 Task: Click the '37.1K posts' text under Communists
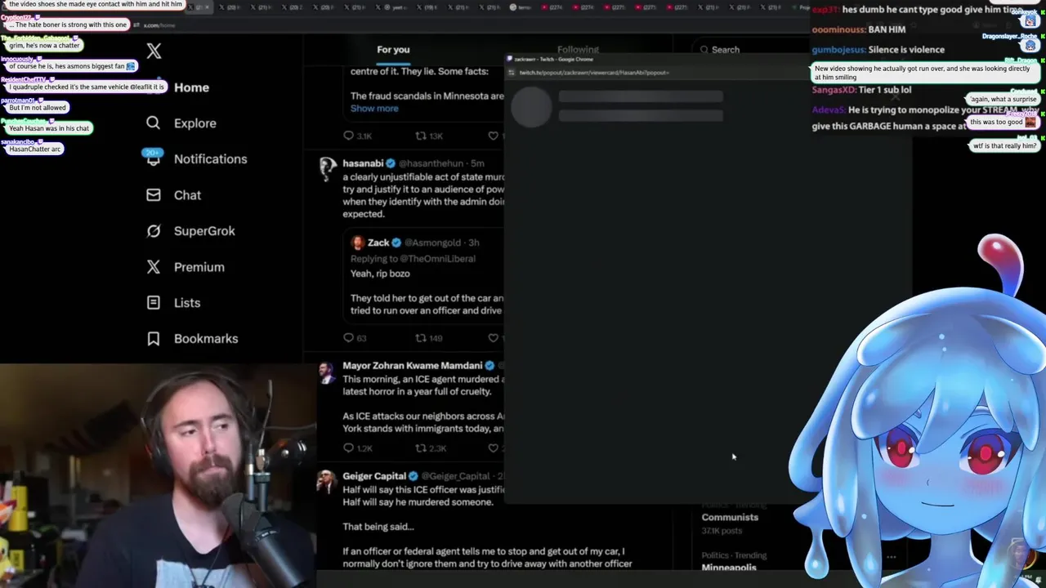click(722, 531)
